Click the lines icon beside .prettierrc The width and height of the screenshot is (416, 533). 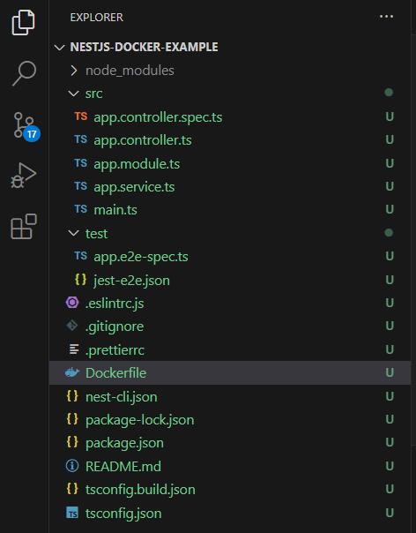[74, 349]
